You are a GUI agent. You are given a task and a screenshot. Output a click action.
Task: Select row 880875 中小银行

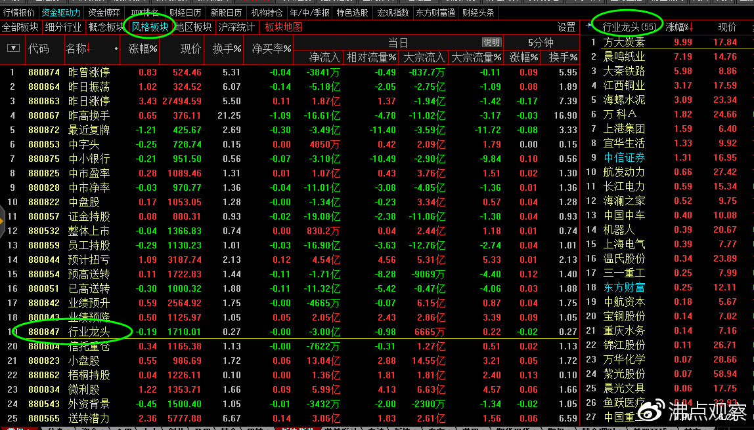290,159
